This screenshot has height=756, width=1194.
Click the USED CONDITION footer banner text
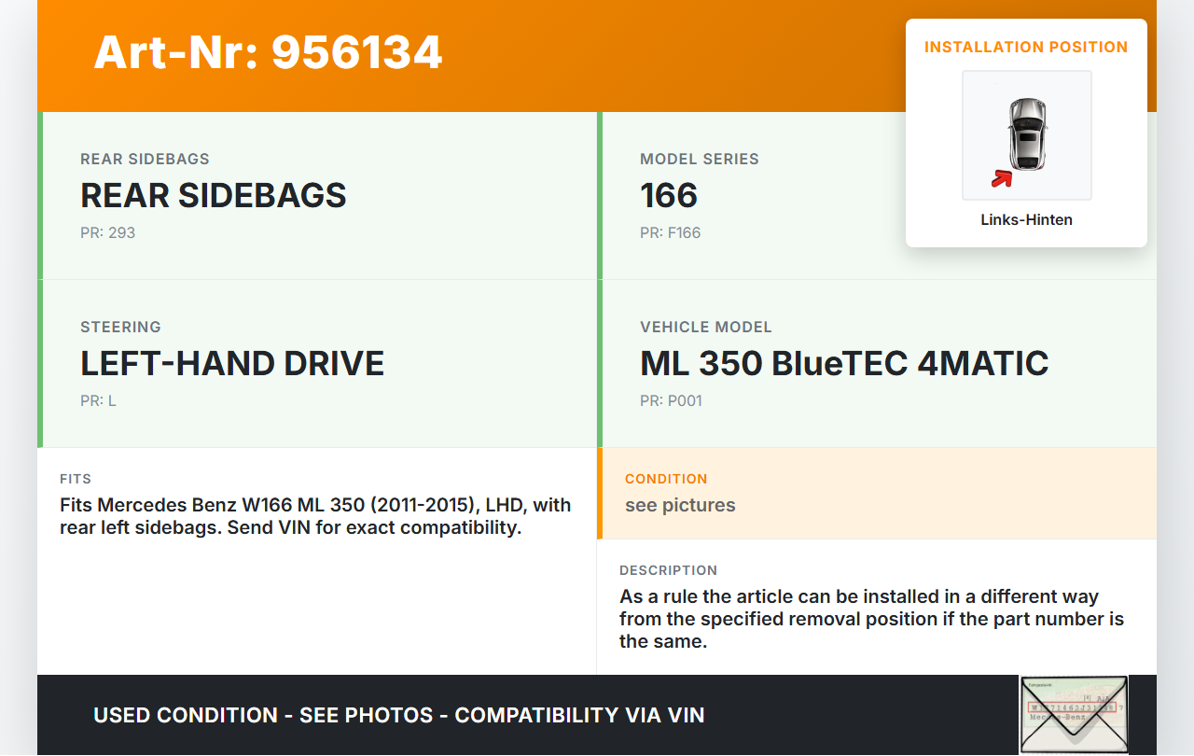pyautogui.click(x=399, y=715)
